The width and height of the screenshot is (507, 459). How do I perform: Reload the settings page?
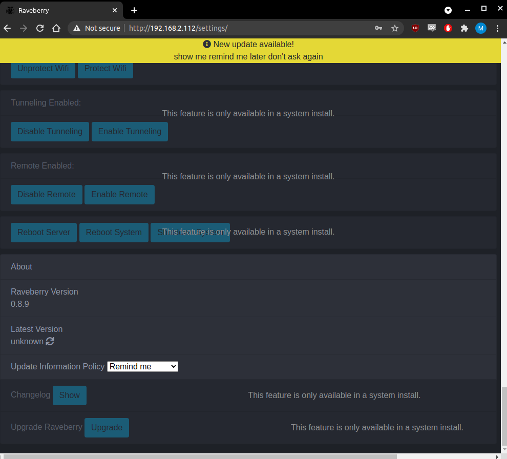[40, 29]
